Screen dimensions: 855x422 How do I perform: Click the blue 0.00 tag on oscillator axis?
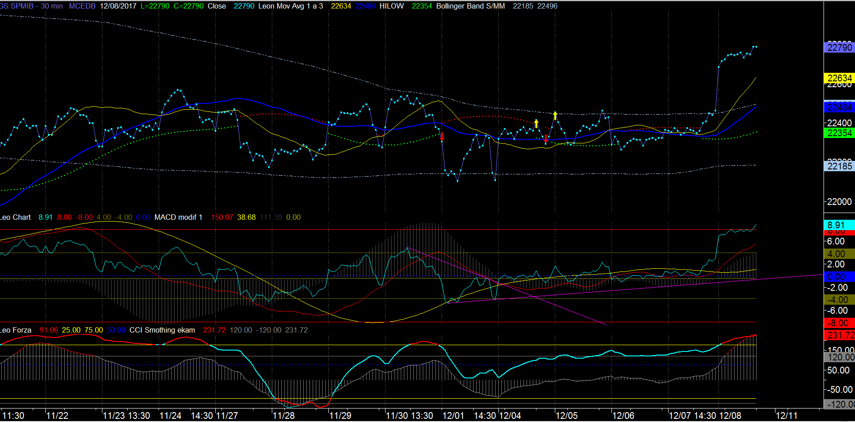click(x=839, y=277)
